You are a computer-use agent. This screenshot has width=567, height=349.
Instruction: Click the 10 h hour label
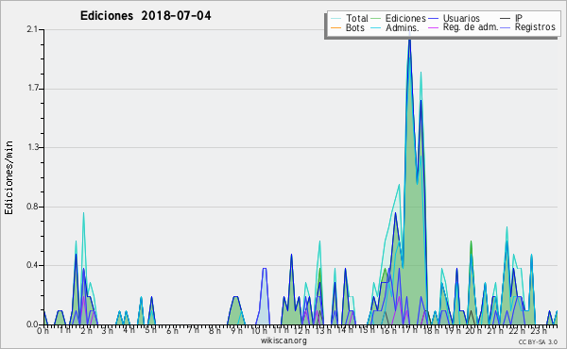[x=259, y=330]
